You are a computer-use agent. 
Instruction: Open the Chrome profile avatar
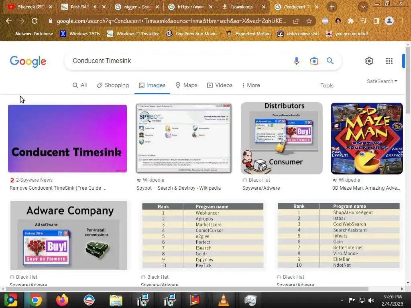pos(389,21)
